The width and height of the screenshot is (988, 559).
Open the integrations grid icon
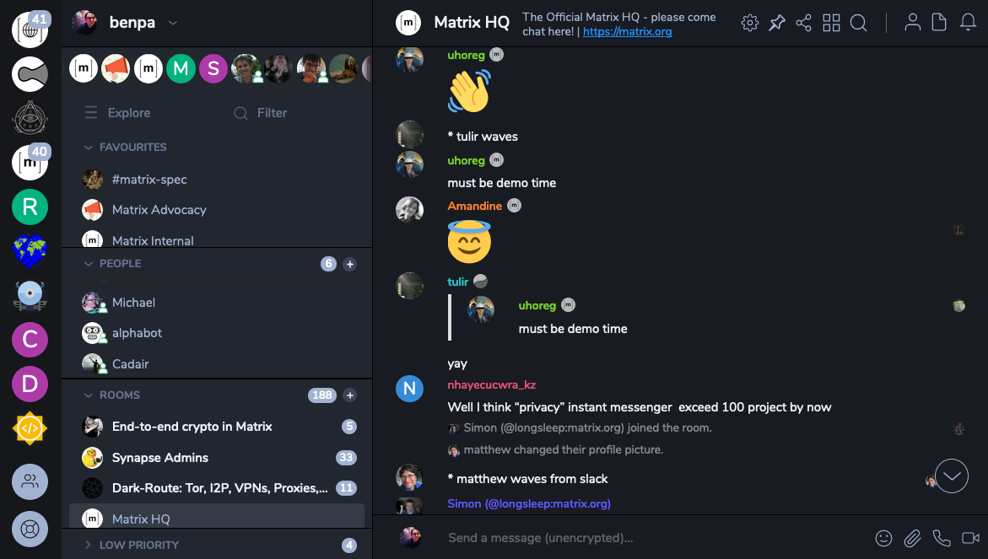pyautogui.click(x=831, y=24)
